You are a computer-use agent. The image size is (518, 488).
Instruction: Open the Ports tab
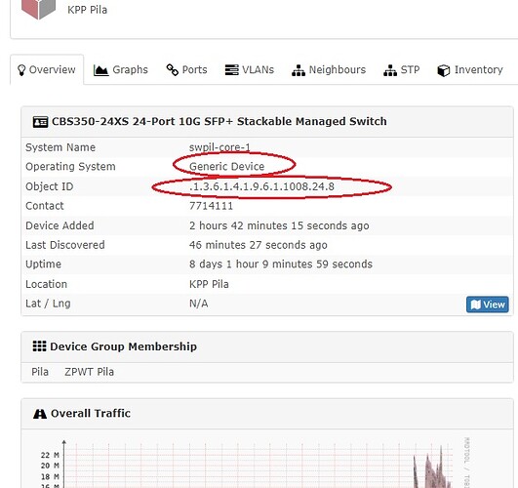coord(186,69)
